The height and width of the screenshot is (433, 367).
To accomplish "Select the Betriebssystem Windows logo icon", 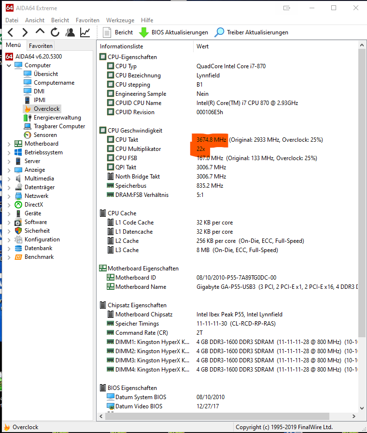I will 18,152.
